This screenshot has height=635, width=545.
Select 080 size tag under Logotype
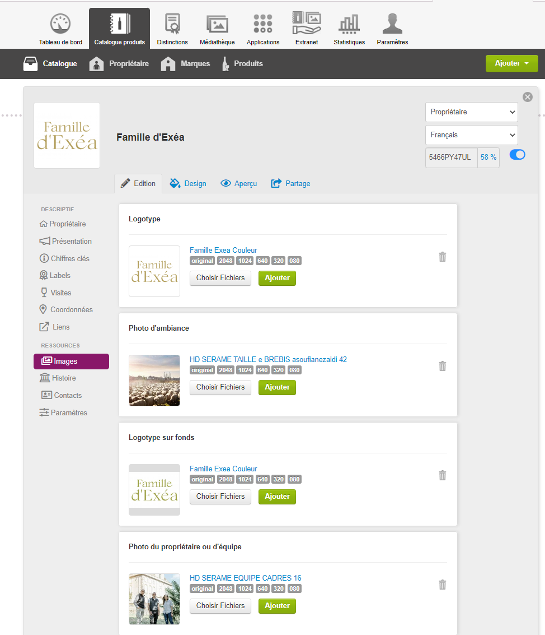click(294, 261)
